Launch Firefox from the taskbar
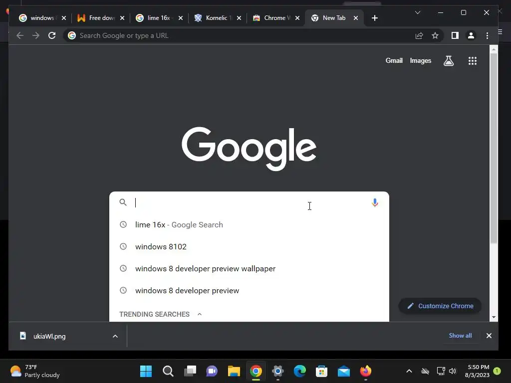 366,371
